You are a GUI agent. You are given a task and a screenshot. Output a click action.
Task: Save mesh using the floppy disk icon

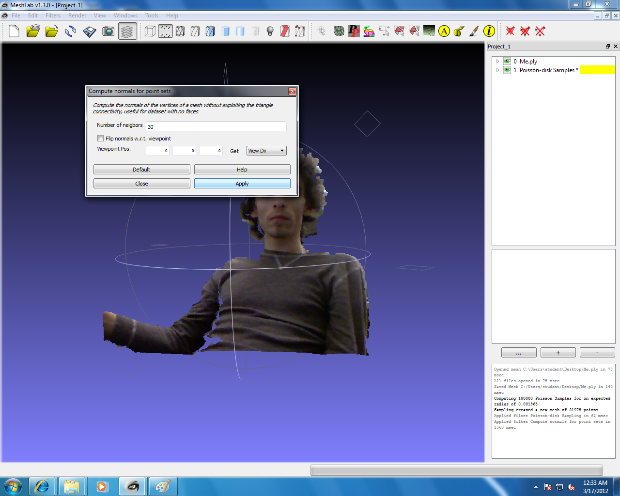(90, 31)
